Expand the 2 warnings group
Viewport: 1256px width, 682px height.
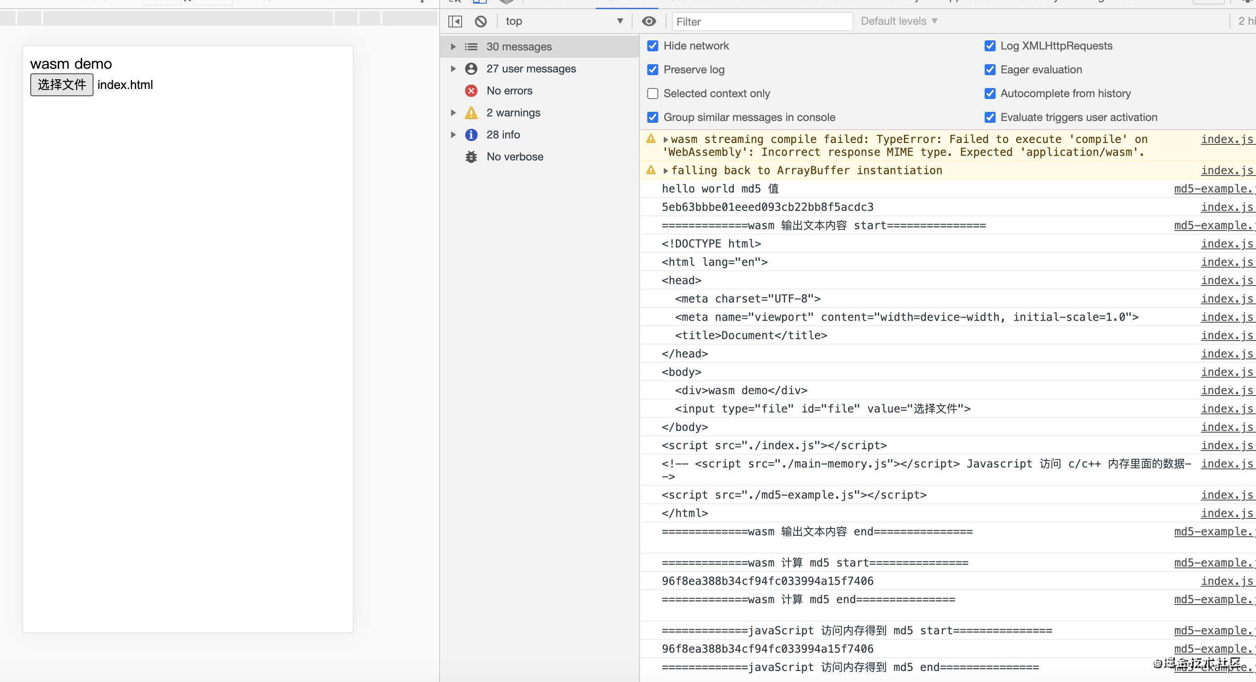pyautogui.click(x=453, y=113)
